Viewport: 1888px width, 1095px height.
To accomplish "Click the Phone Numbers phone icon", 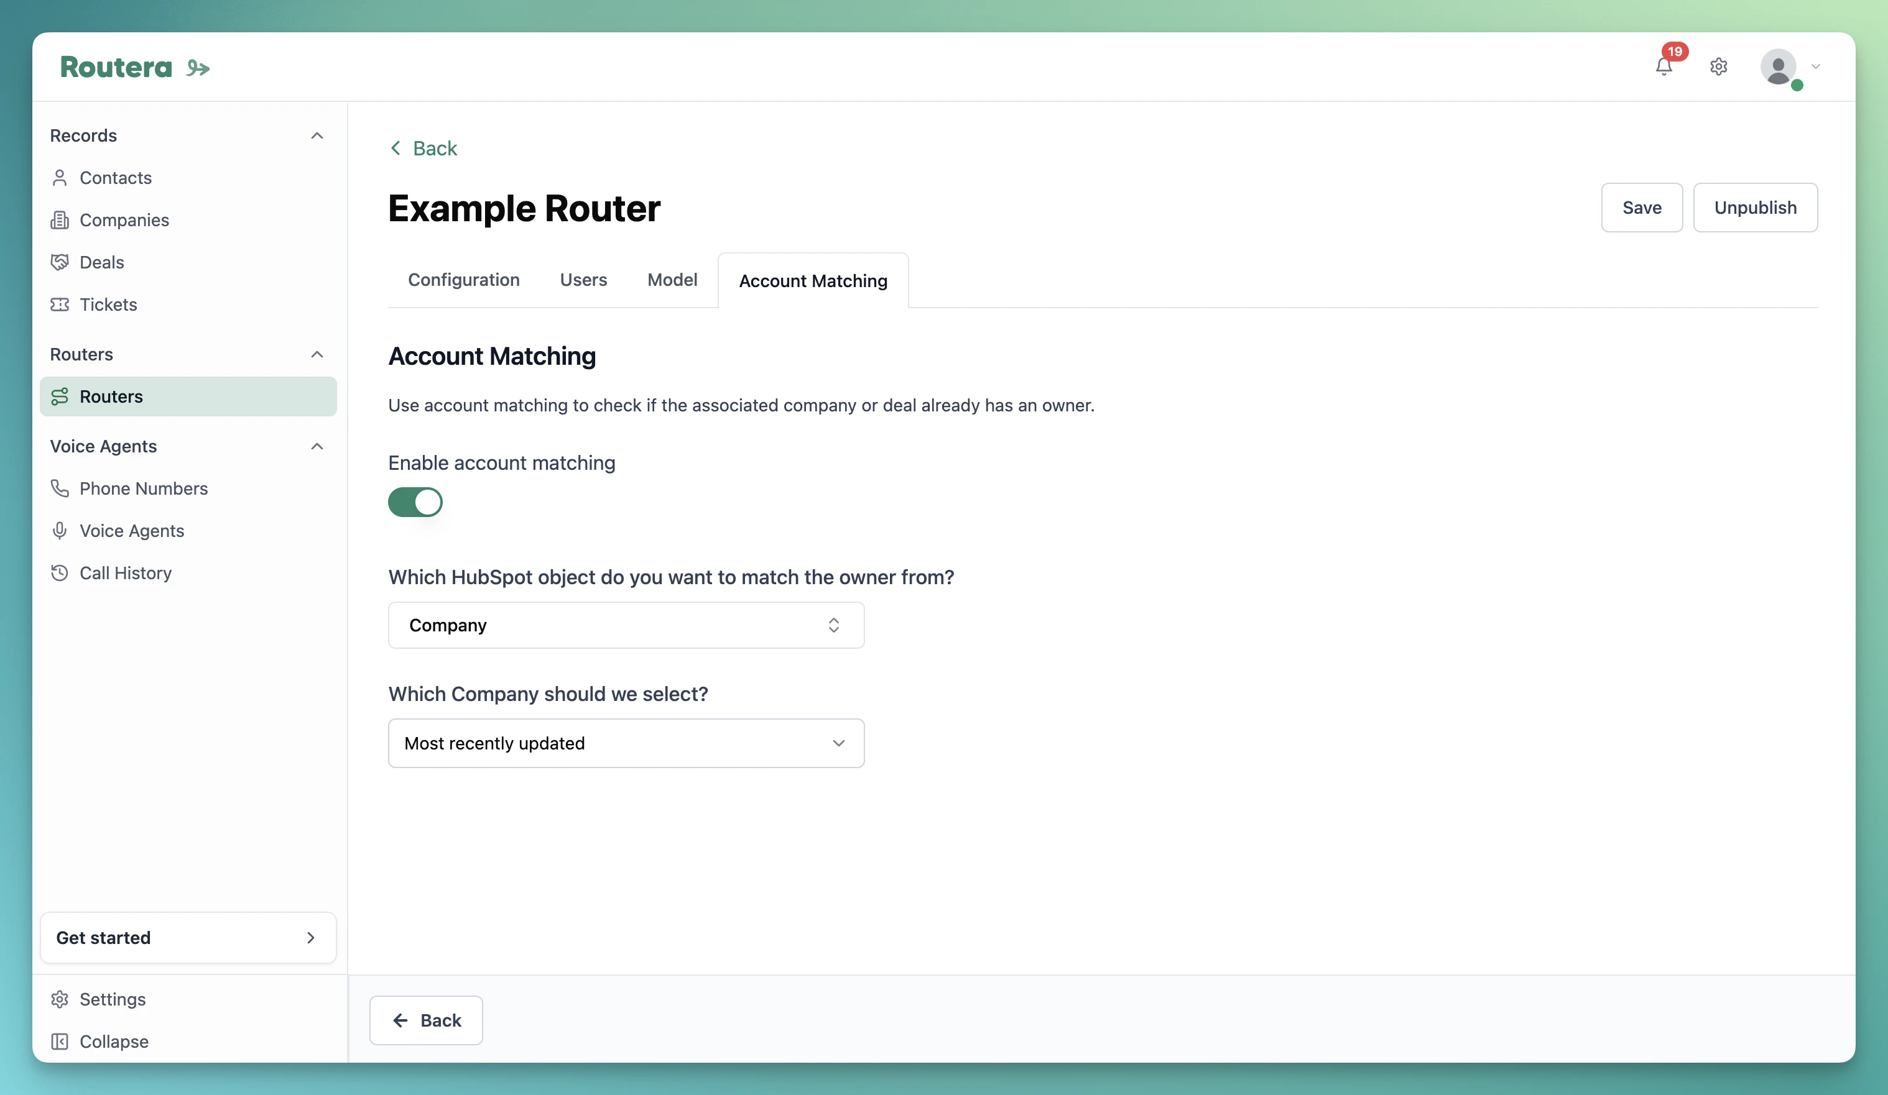I will point(60,488).
